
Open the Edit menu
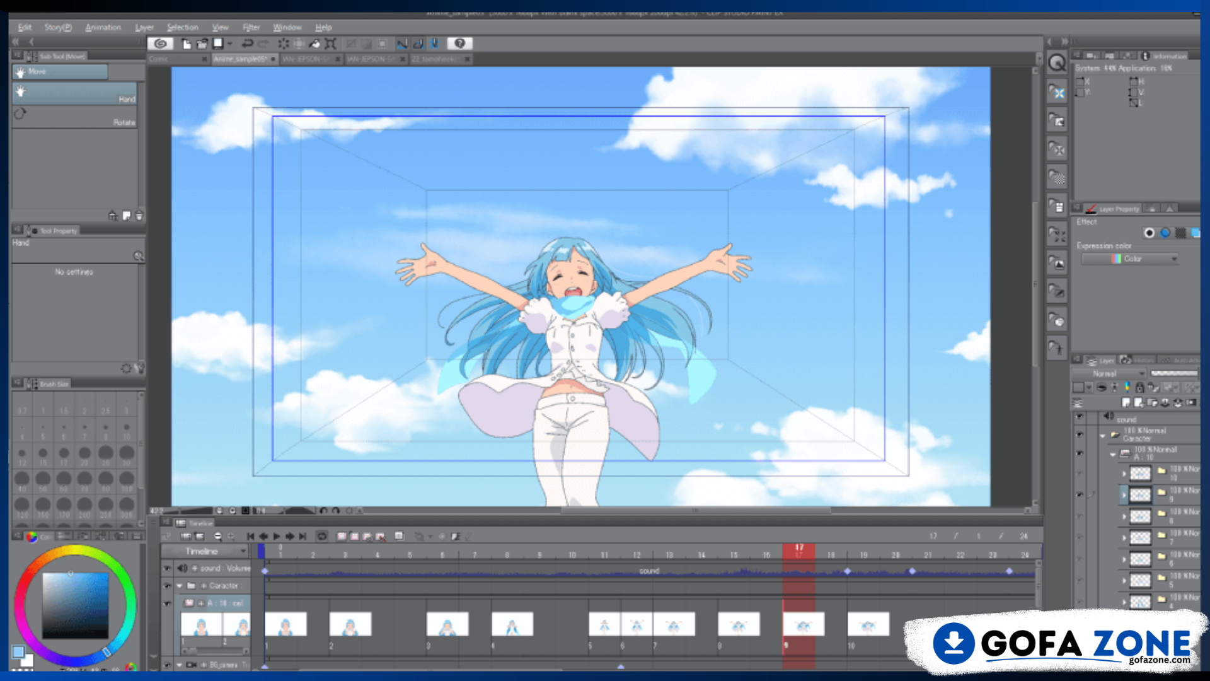point(25,27)
